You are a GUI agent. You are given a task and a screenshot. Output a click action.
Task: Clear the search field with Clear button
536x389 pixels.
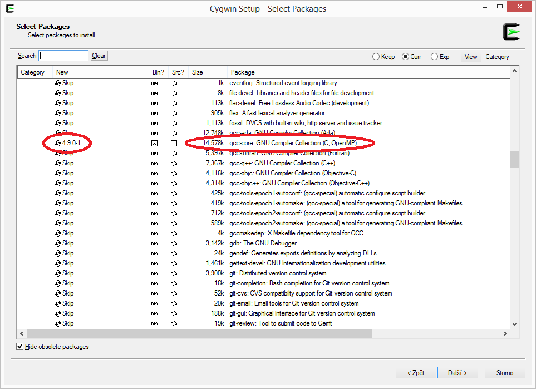[x=99, y=56]
